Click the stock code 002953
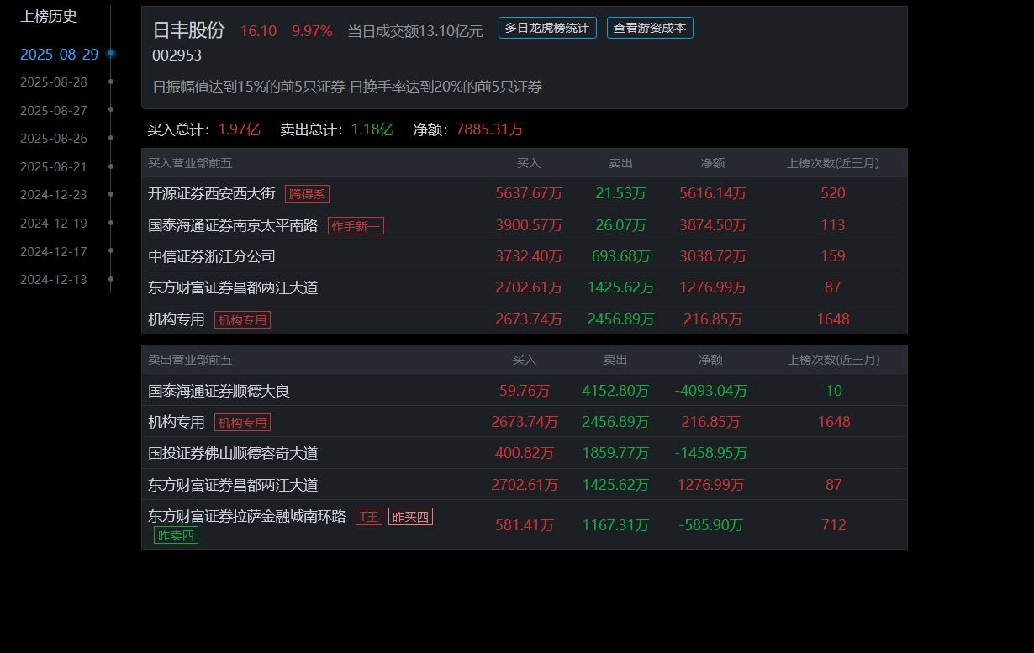Viewport: 1034px width, 653px height. click(x=177, y=55)
